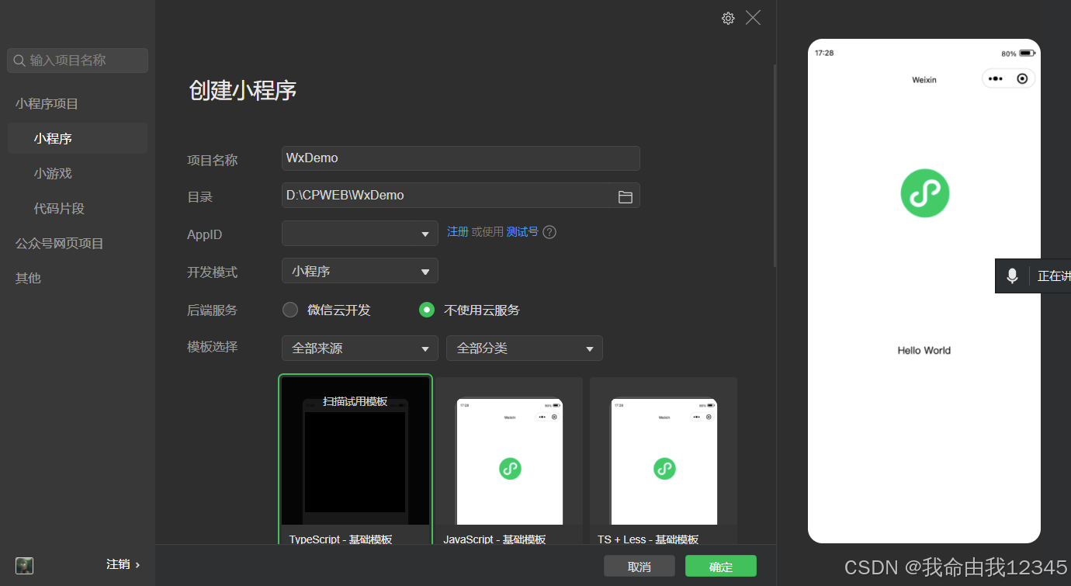Click 小程序项目 section heading

[47, 103]
